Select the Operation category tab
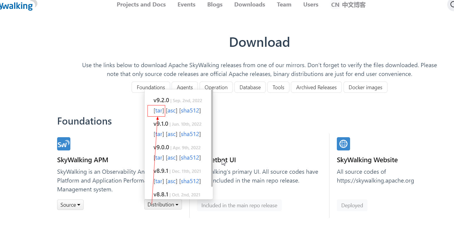Screen dimensions: 454x232 pos(216,87)
